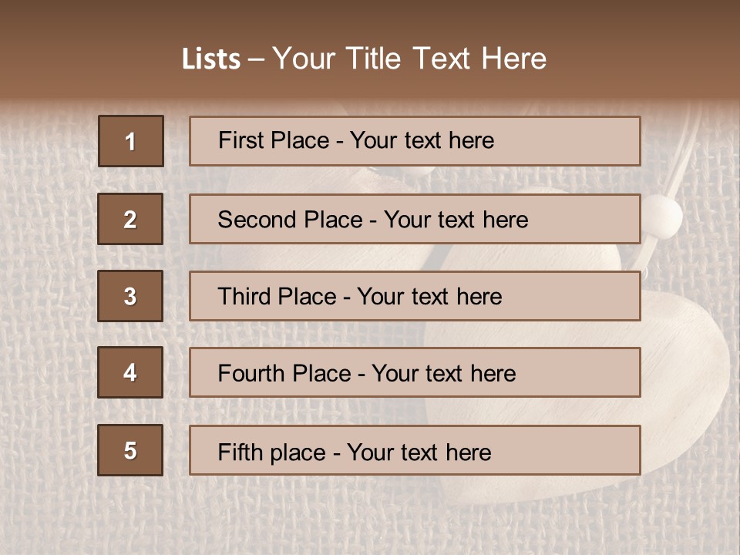The width and height of the screenshot is (740, 555).
Task: Click the dash between 'Lists' and title text
Action: coord(256,59)
